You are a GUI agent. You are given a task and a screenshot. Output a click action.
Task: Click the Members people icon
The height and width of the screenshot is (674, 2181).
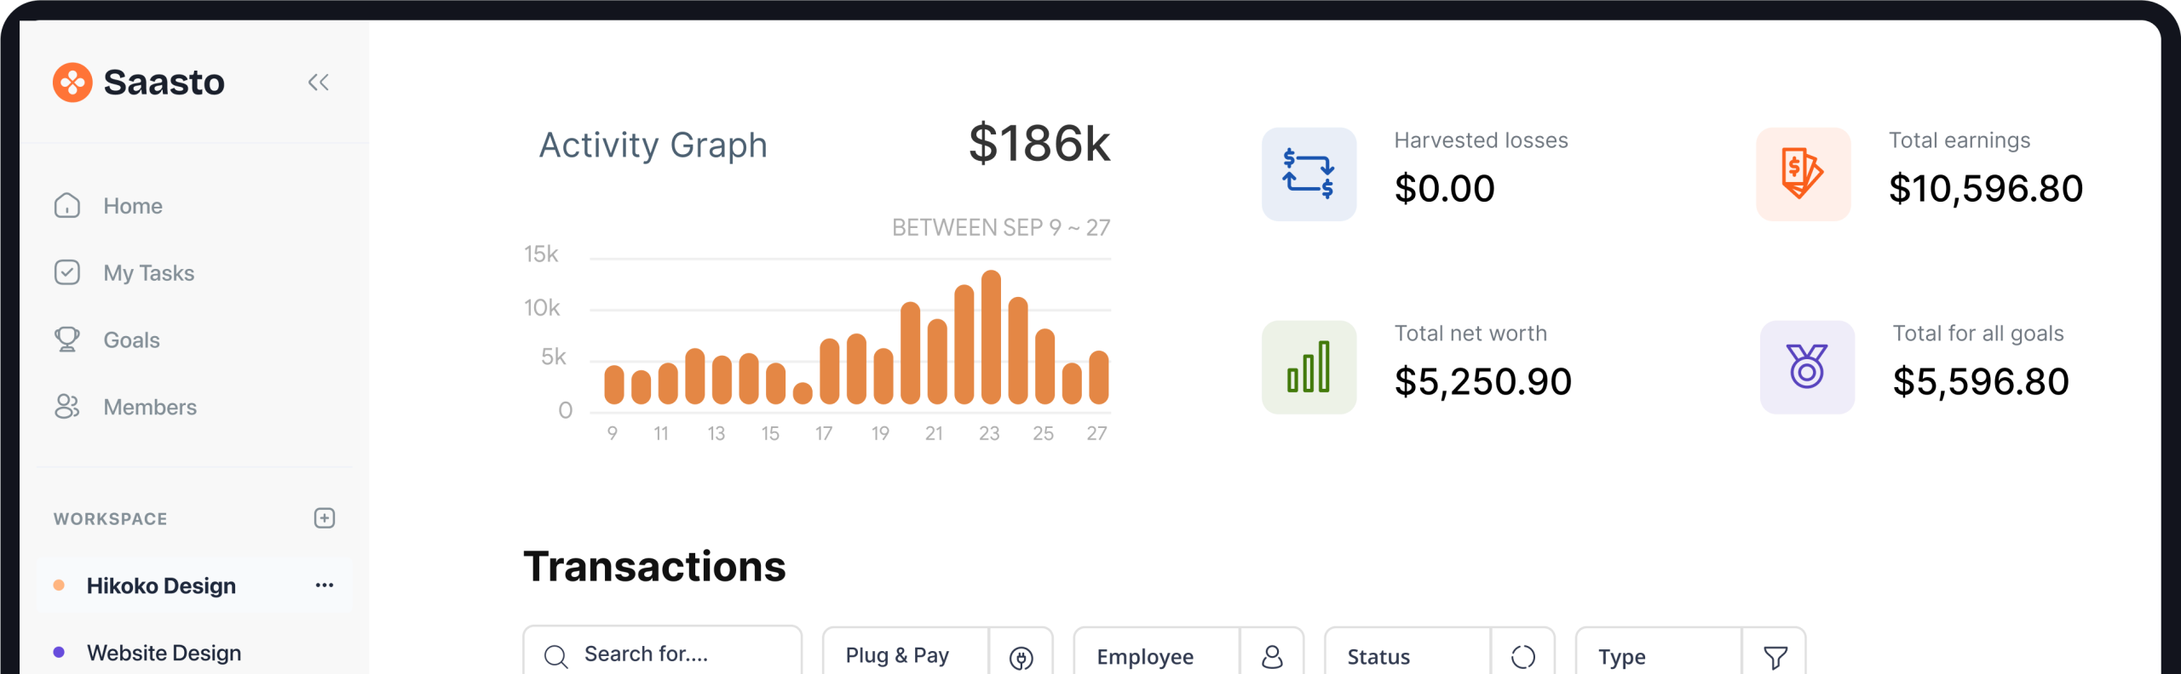(x=67, y=407)
